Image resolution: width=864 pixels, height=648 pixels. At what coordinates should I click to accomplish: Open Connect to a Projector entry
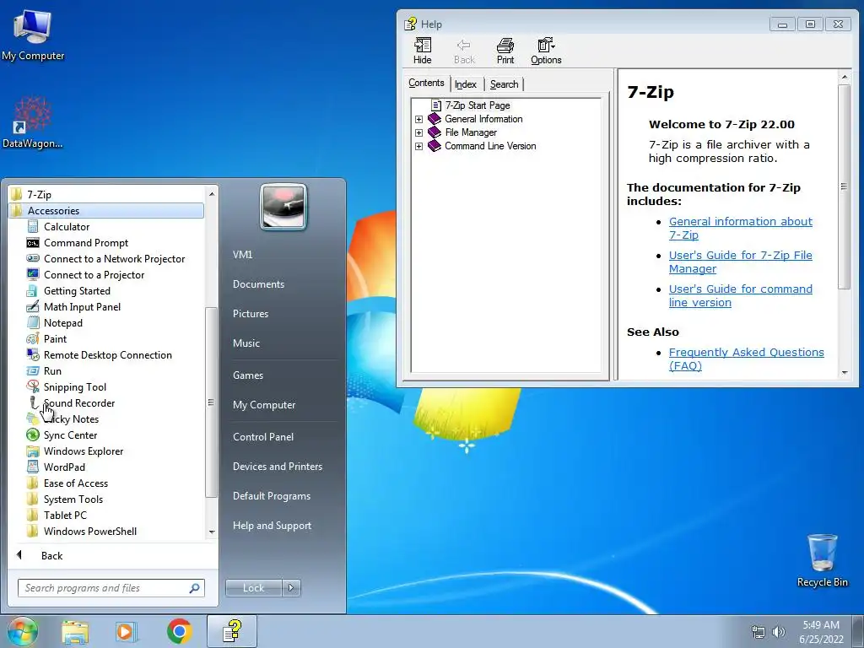[94, 274]
